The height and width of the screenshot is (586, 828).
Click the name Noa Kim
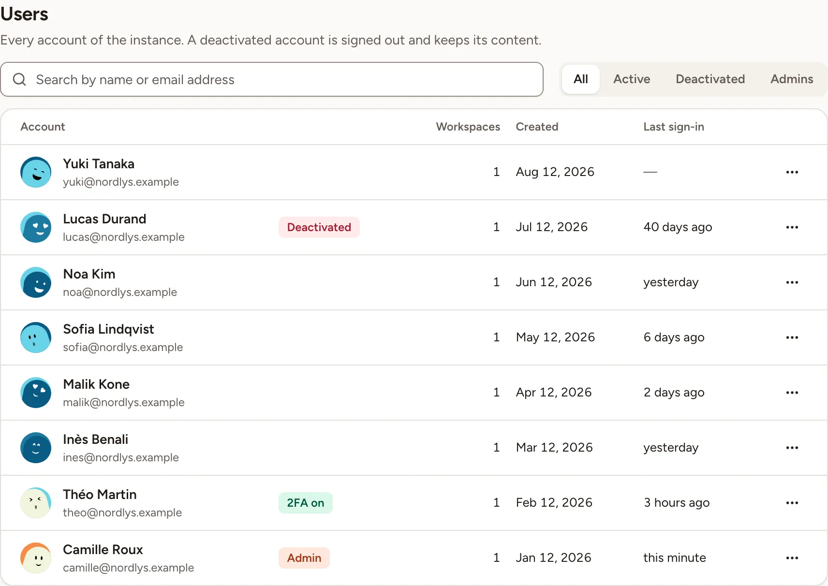(89, 274)
